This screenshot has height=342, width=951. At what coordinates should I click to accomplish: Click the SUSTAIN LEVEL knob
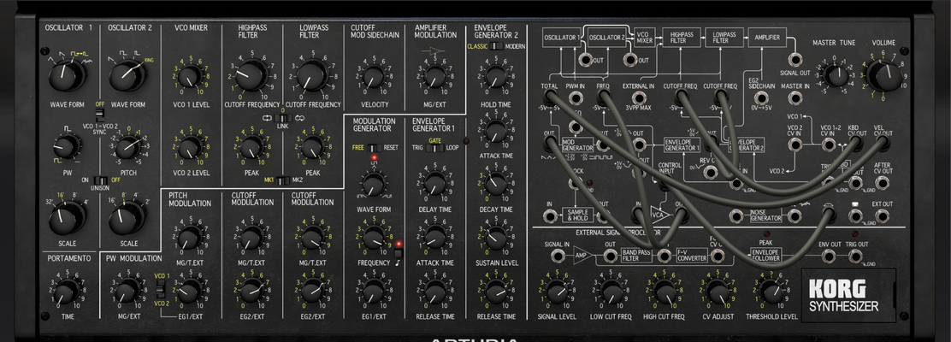tap(496, 237)
